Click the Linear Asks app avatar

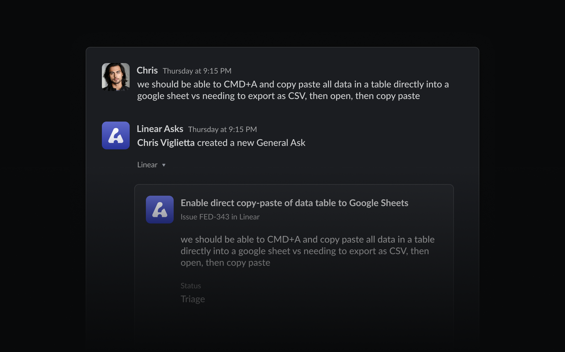(x=115, y=135)
